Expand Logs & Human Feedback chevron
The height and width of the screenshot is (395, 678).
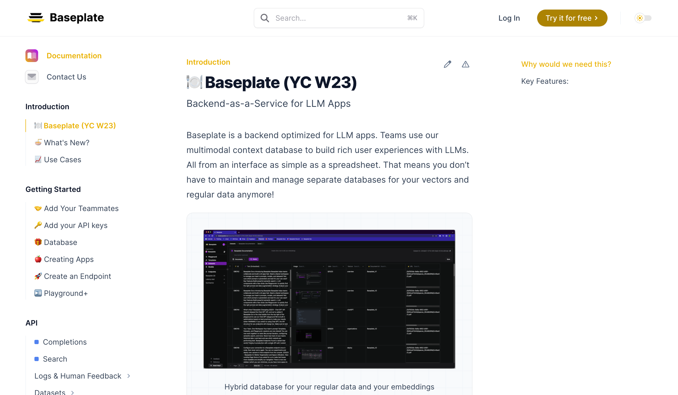[129, 376]
